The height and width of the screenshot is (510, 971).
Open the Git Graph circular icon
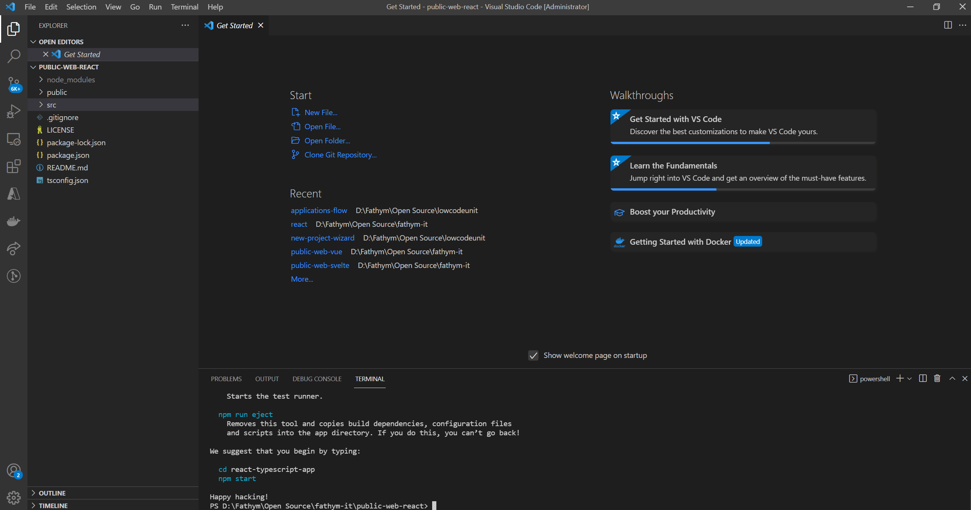pos(14,276)
